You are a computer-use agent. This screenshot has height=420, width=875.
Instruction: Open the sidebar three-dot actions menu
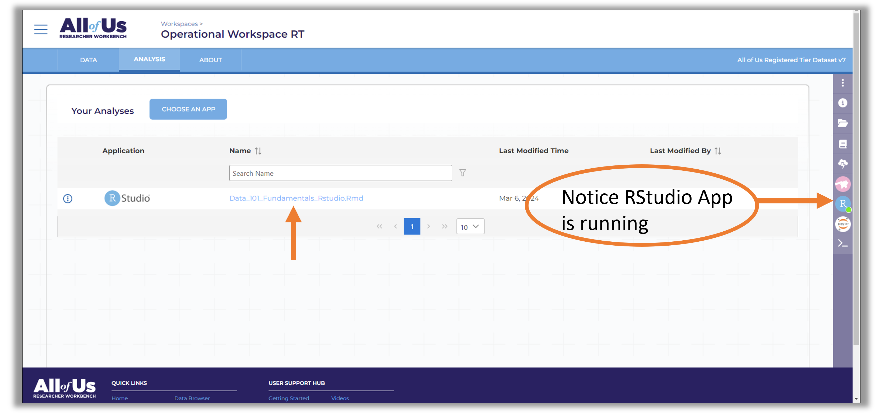tap(842, 83)
